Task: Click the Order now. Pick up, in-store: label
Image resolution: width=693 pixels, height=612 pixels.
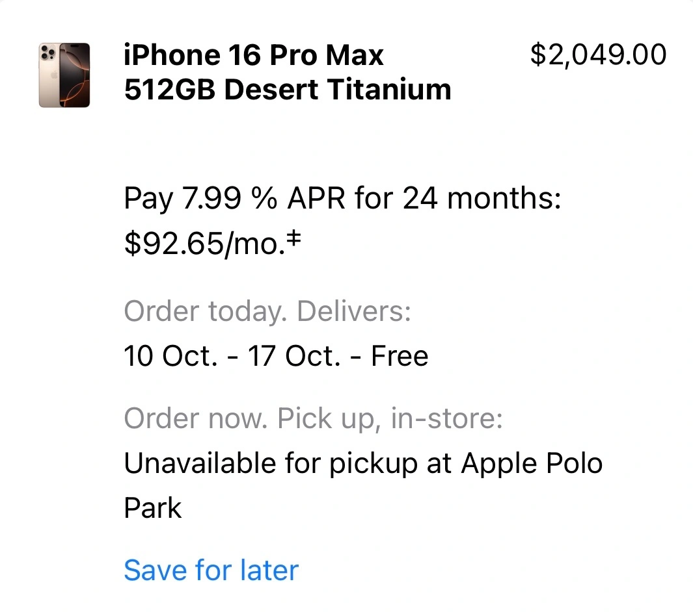Action: point(313,419)
